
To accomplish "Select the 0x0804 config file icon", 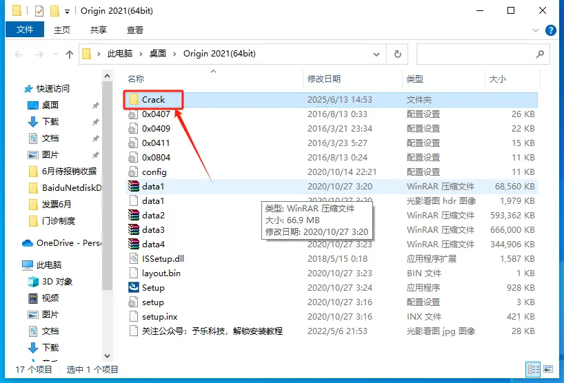I will [134, 157].
